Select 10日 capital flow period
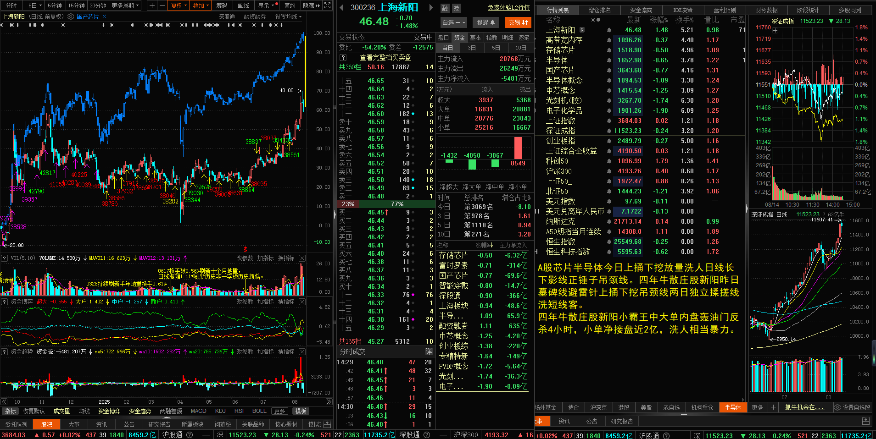 tap(521, 48)
